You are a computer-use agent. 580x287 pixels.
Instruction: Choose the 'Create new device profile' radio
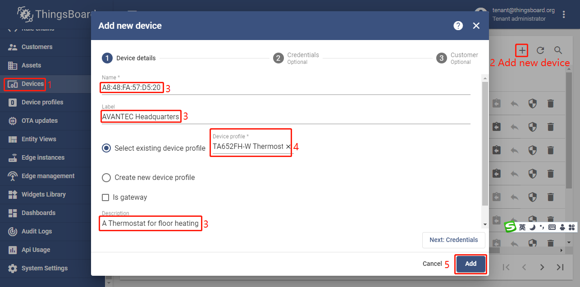pyautogui.click(x=106, y=177)
